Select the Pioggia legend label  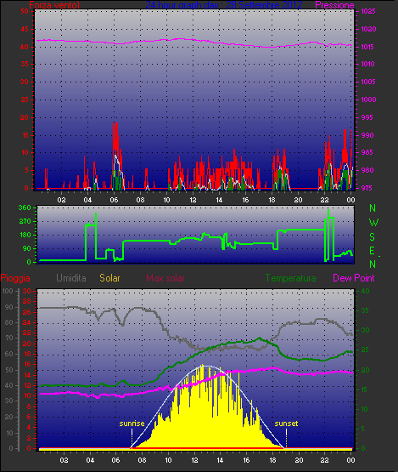[15, 278]
